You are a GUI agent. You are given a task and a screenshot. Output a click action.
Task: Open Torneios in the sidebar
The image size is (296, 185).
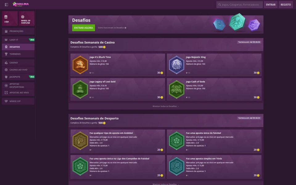click(x=18, y=54)
